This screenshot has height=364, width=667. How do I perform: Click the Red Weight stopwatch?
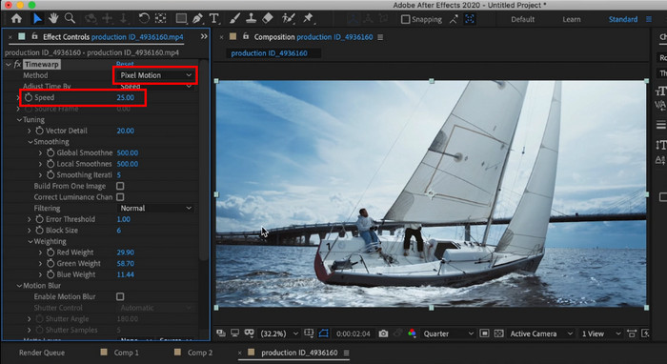(x=51, y=253)
